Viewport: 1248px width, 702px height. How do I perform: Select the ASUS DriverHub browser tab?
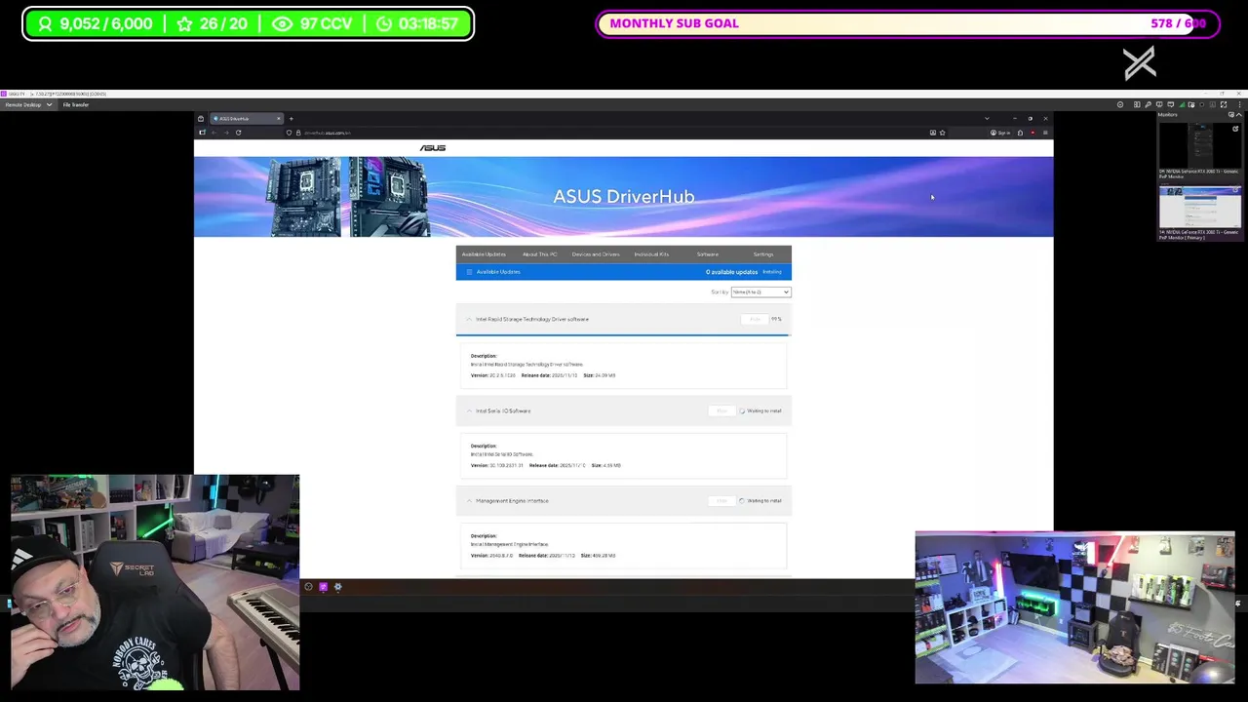(246, 119)
